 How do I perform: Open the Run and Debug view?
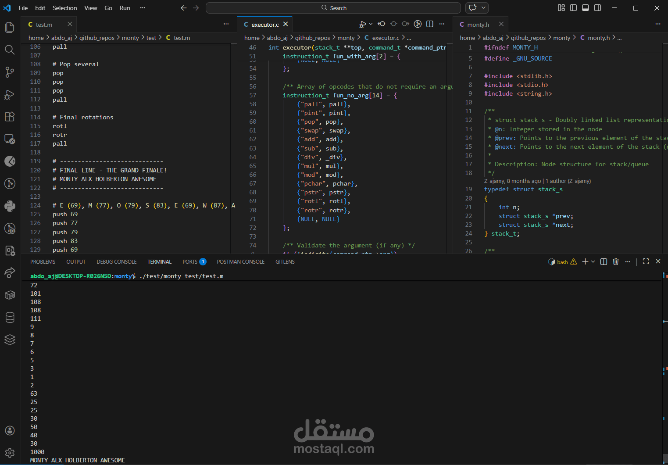click(10, 94)
